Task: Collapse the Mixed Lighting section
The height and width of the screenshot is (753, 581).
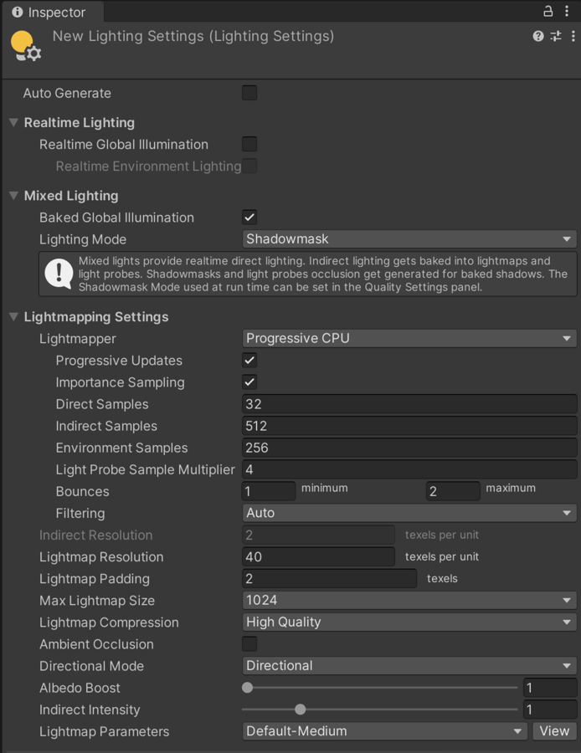Action: (x=12, y=196)
